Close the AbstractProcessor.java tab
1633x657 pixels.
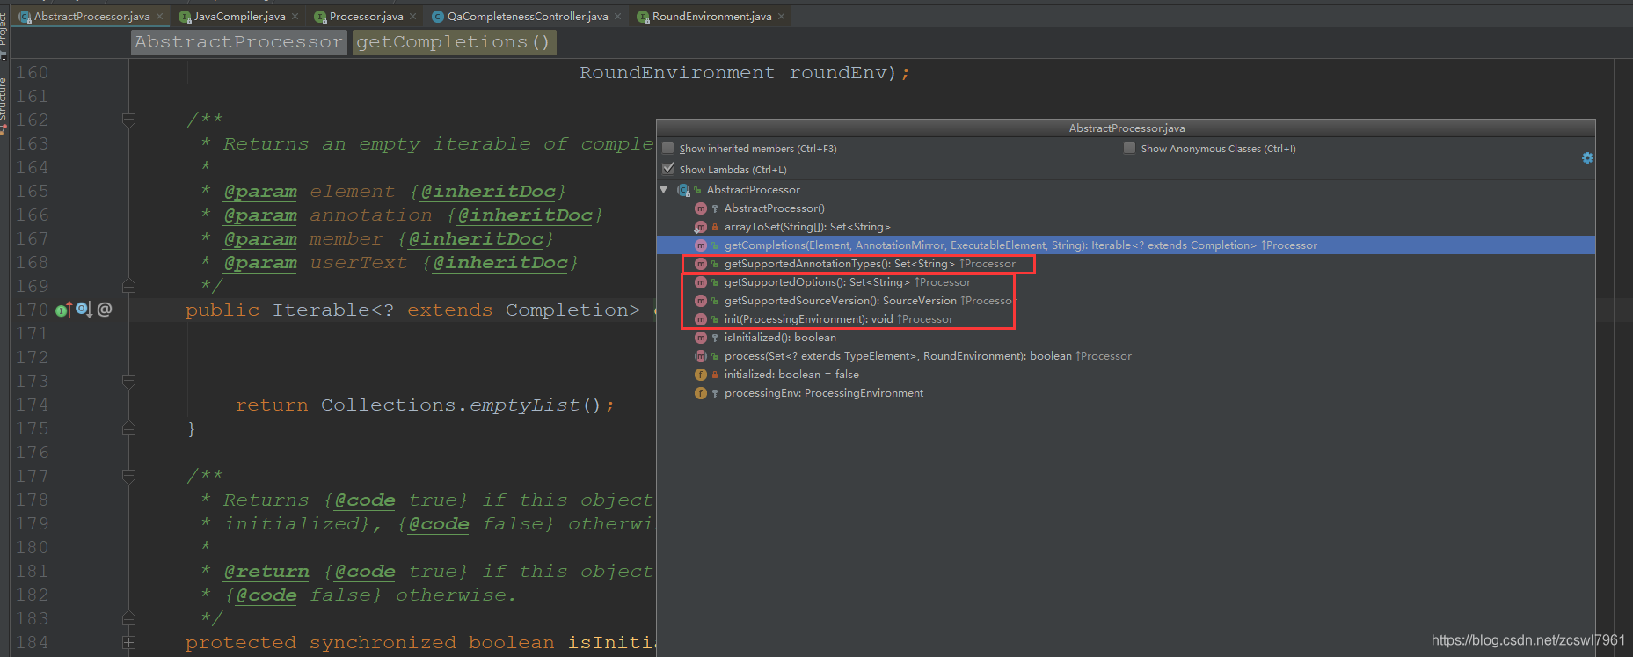[x=159, y=17]
